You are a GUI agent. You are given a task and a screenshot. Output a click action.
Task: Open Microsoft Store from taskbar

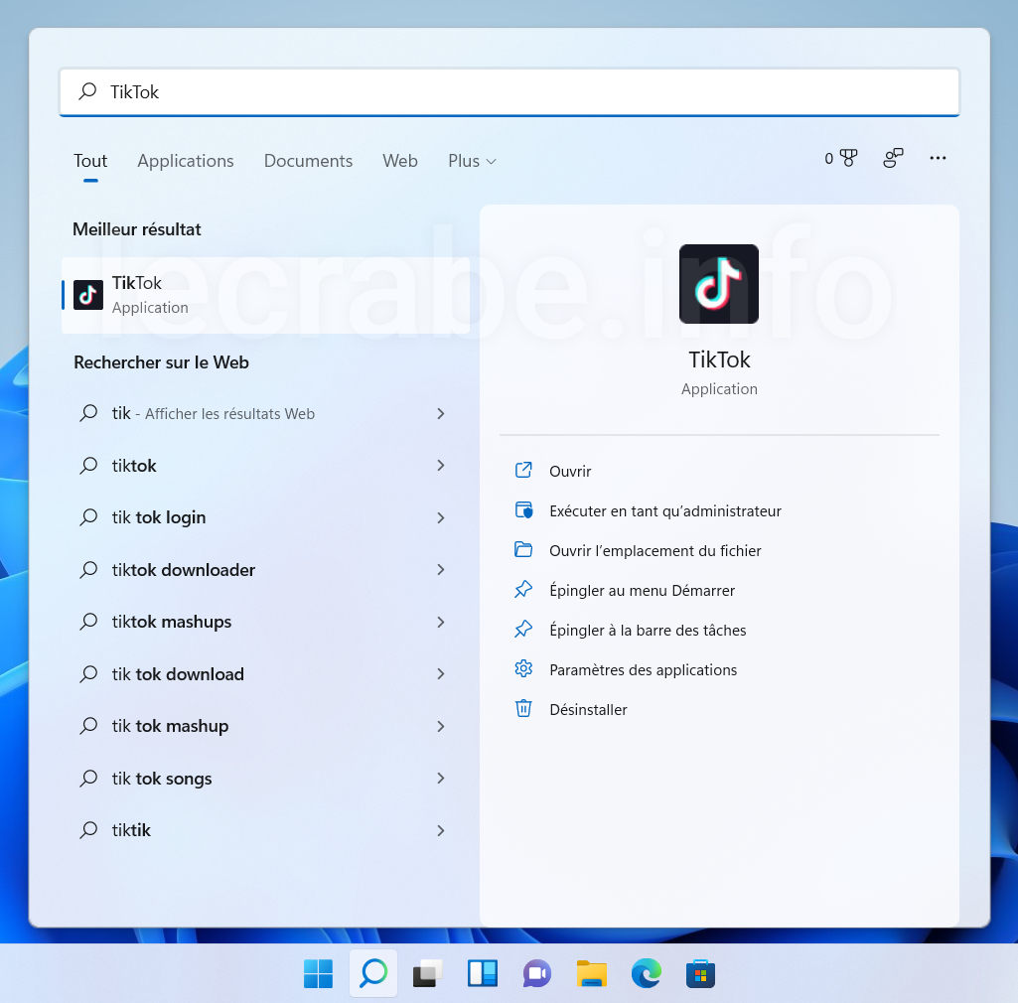pos(700,974)
